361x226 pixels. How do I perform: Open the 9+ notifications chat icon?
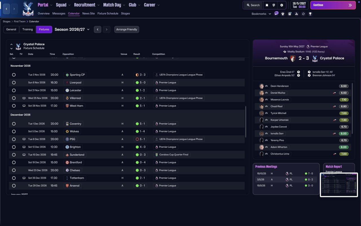pos(276,14)
